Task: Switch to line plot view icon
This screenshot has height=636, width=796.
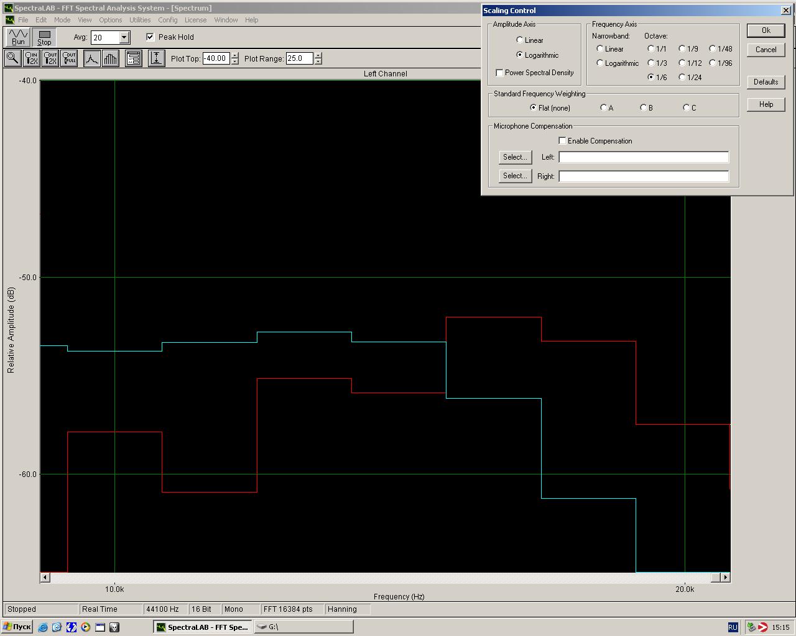Action: pyautogui.click(x=91, y=58)
